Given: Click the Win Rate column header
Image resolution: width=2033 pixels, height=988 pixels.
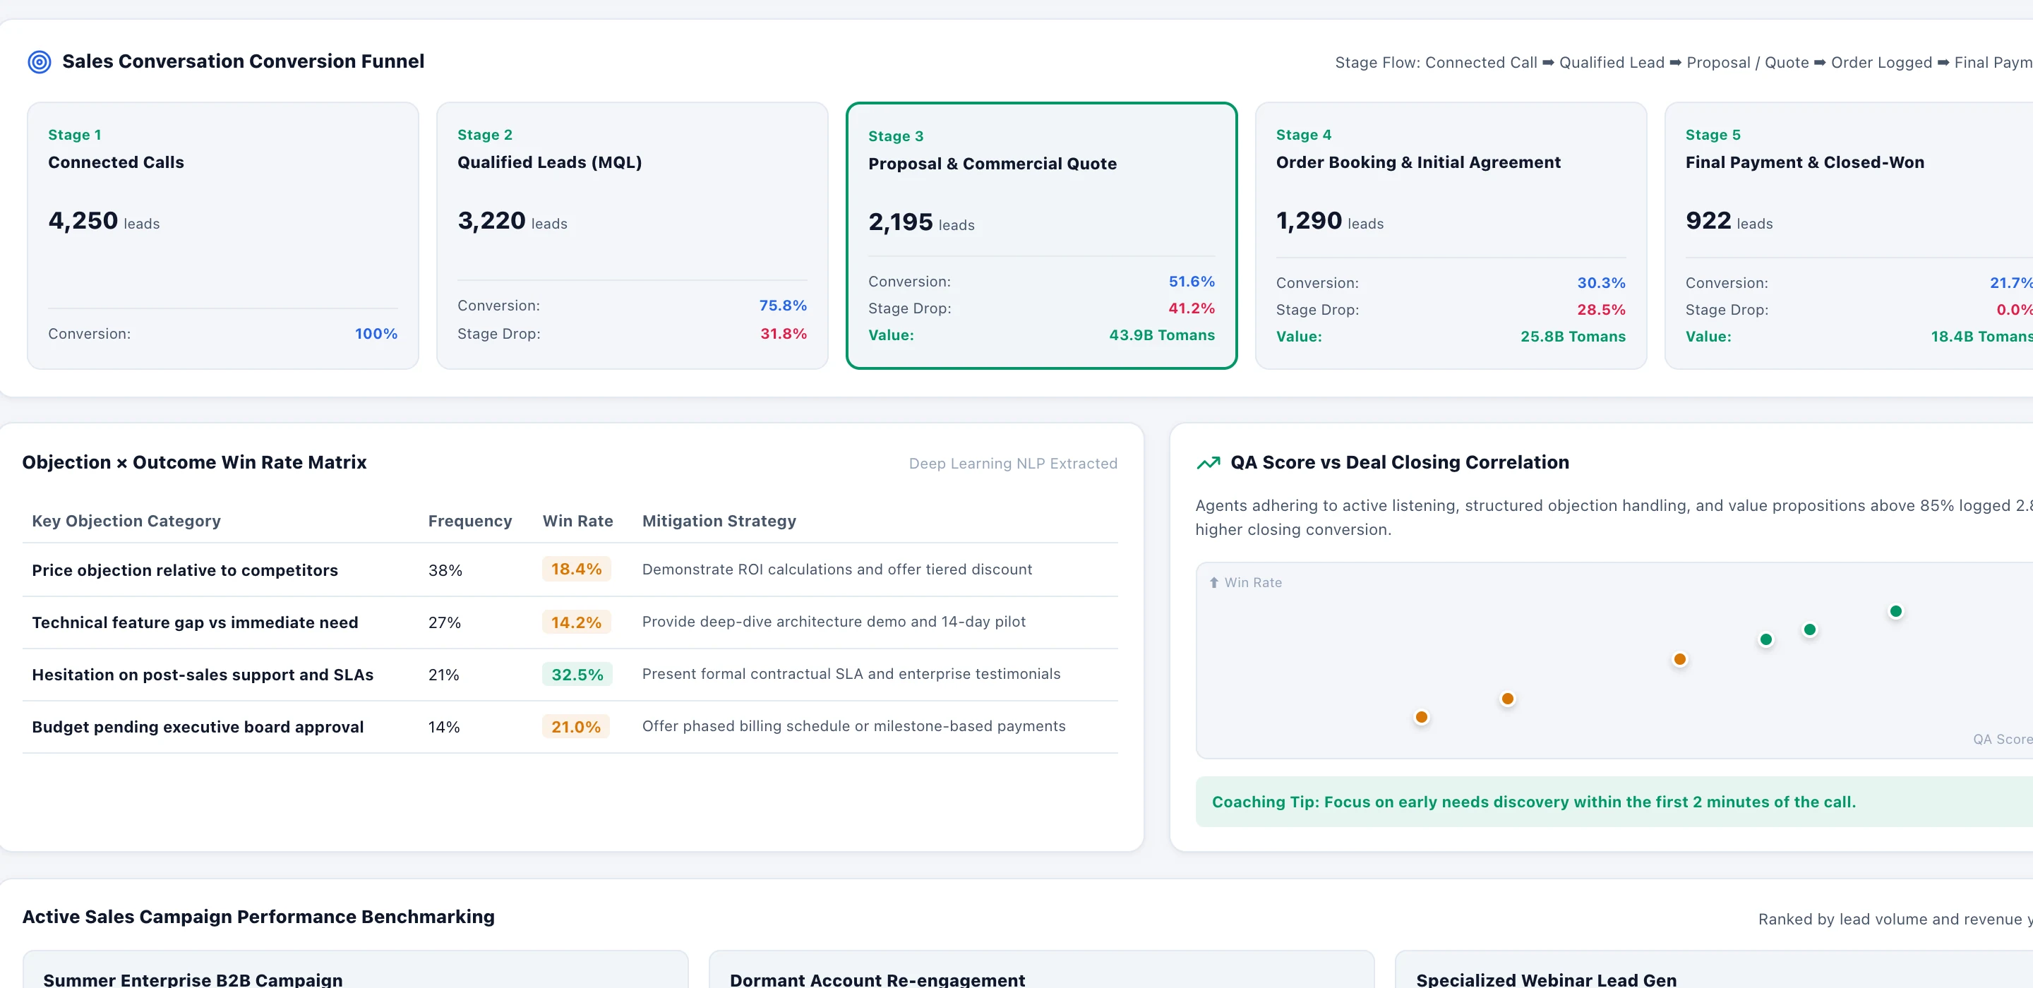Looking at the screenshot, I should click(577, 521).
